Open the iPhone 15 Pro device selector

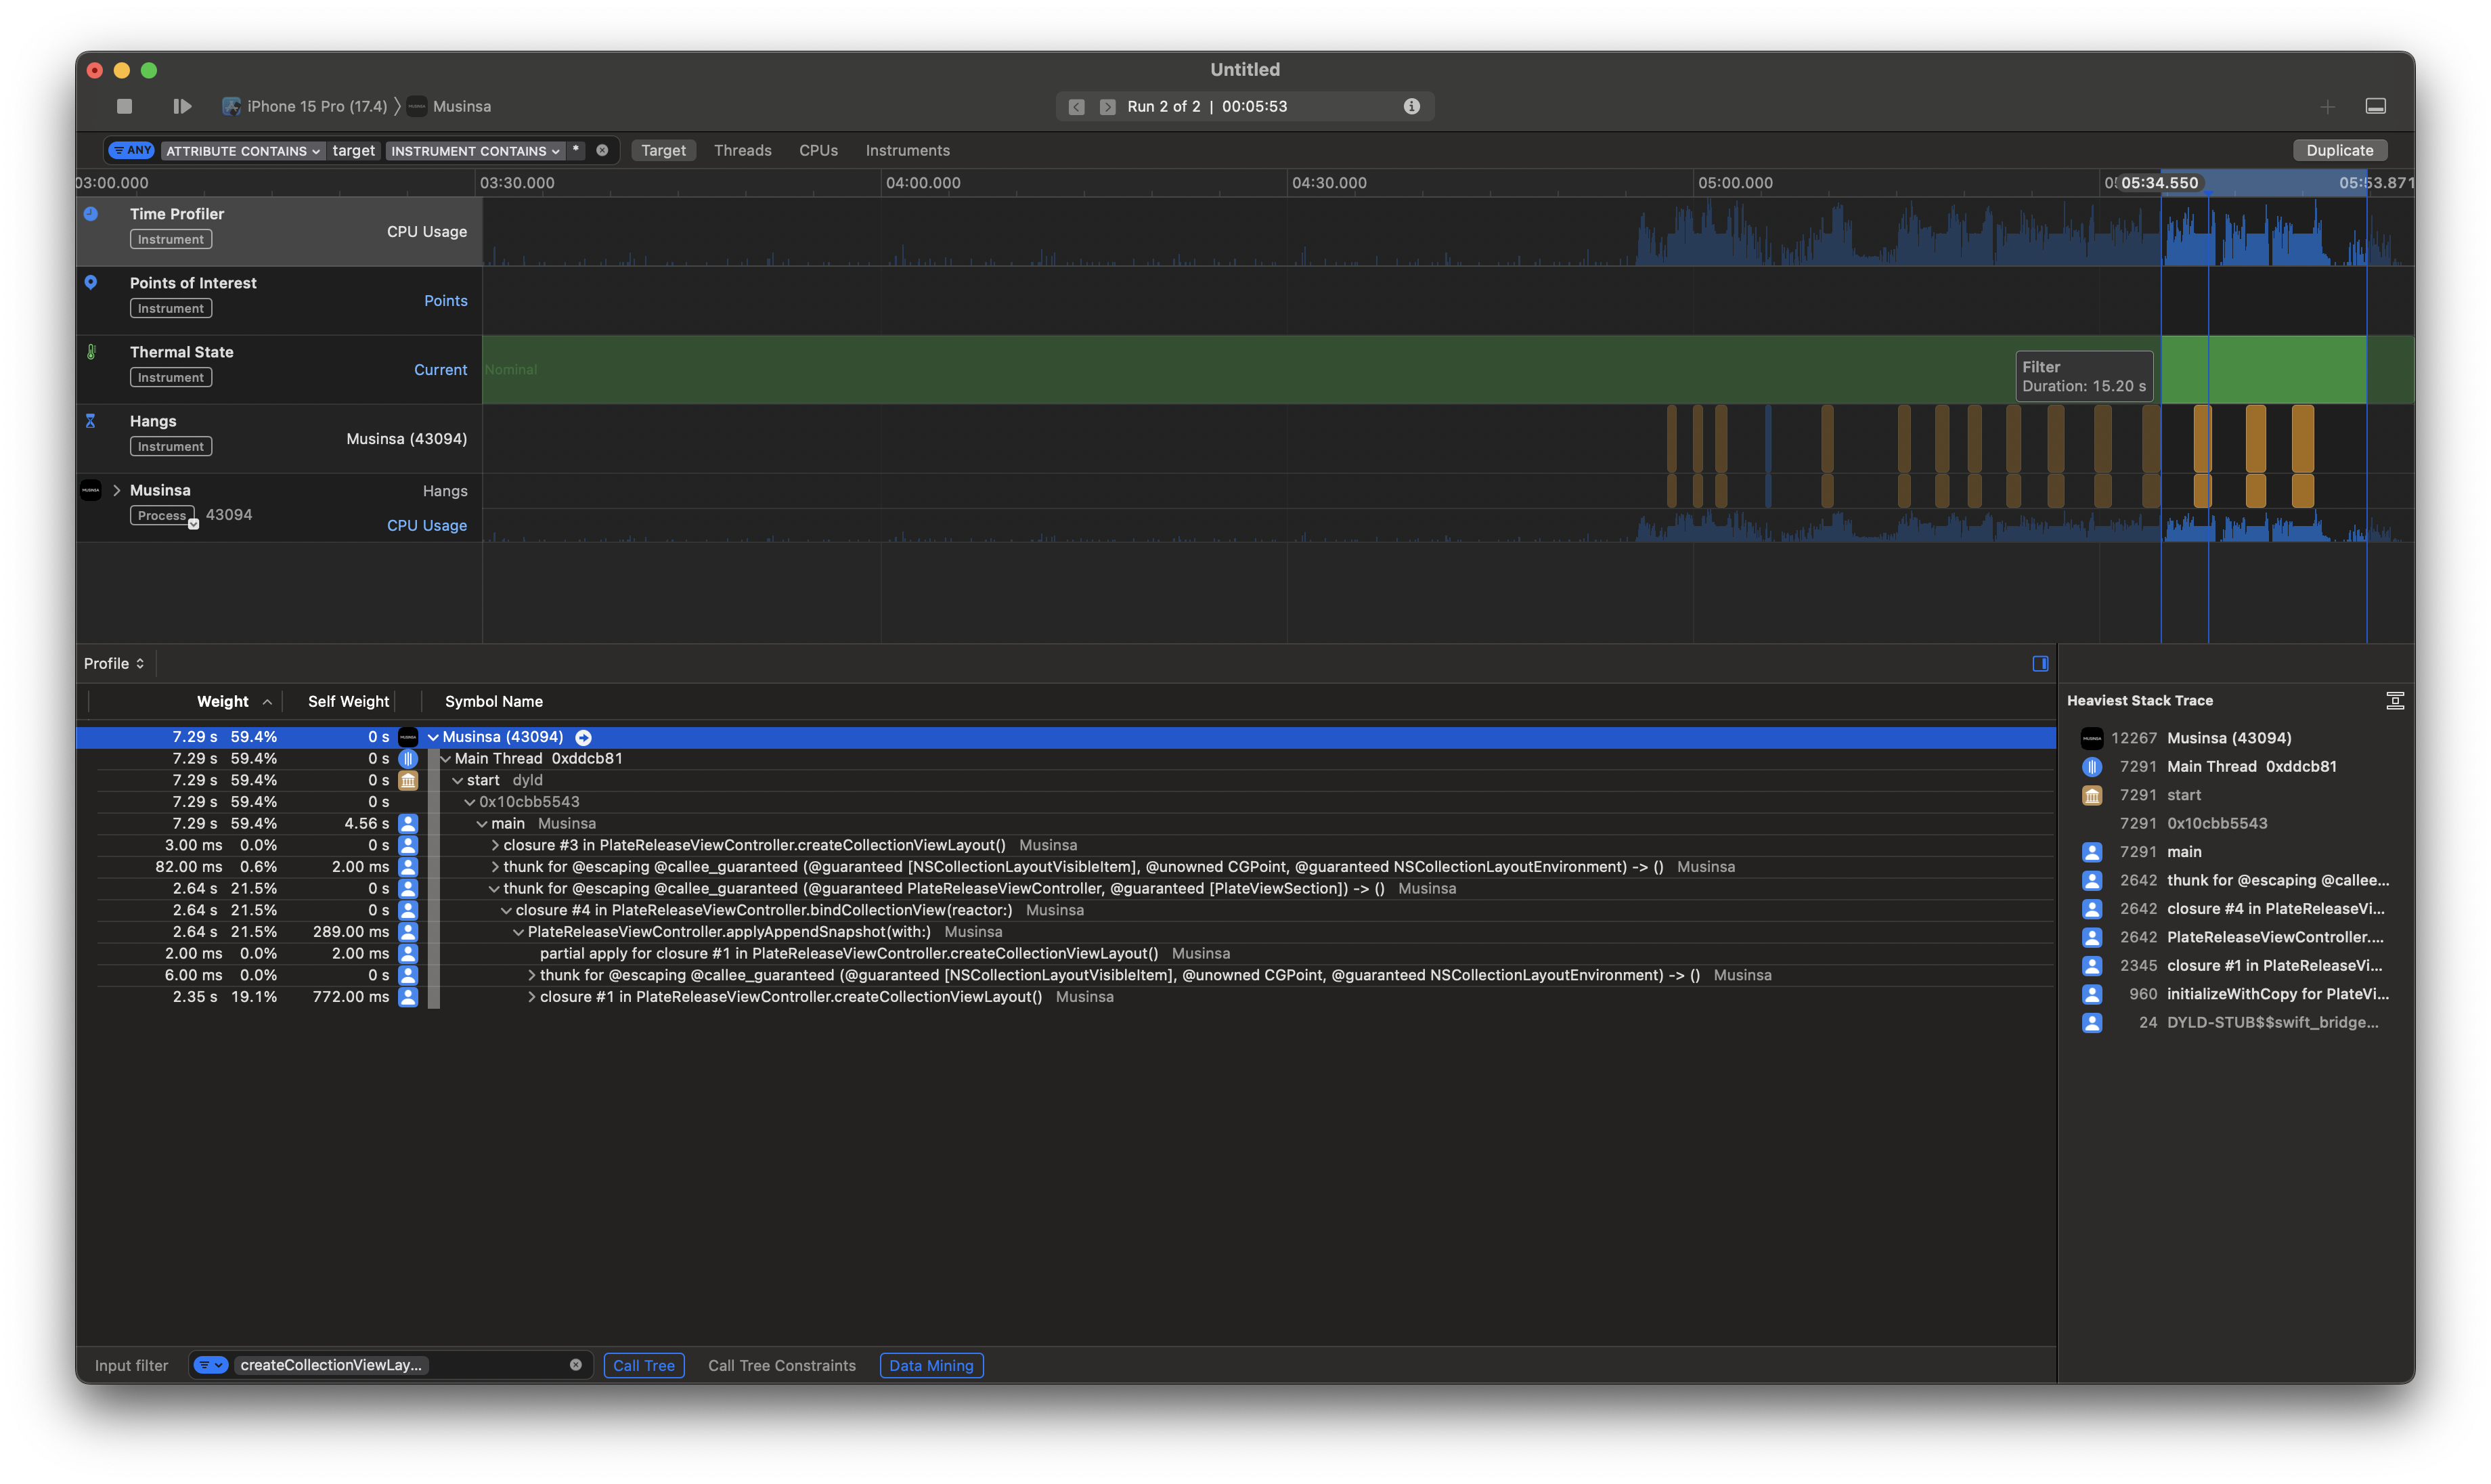(x=305, y=106)
